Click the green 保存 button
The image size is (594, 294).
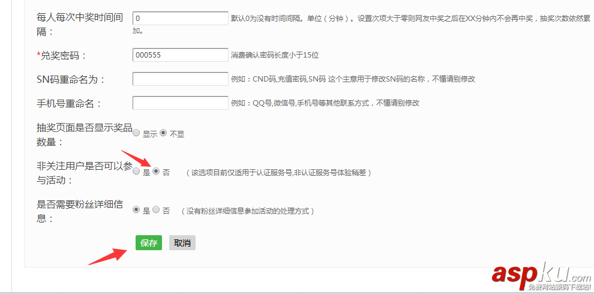(149, 243)
